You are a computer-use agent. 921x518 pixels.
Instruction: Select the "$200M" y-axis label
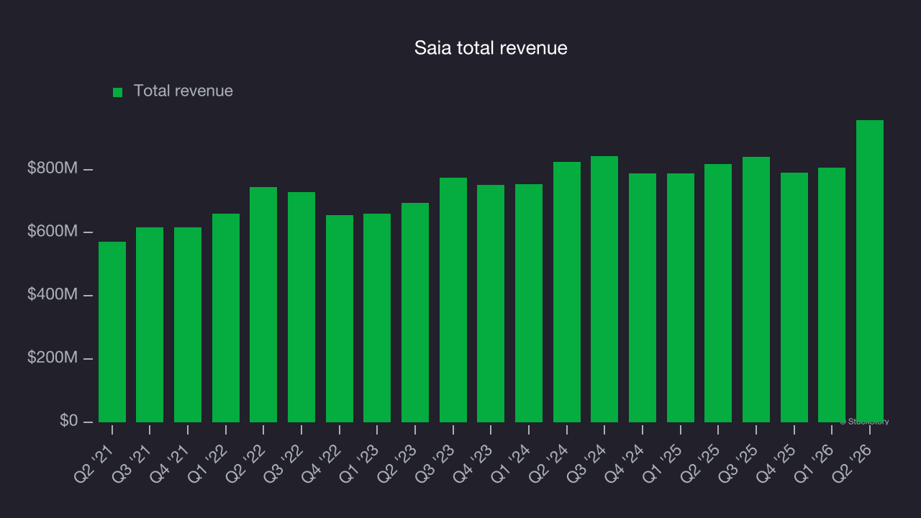[53, 358]
